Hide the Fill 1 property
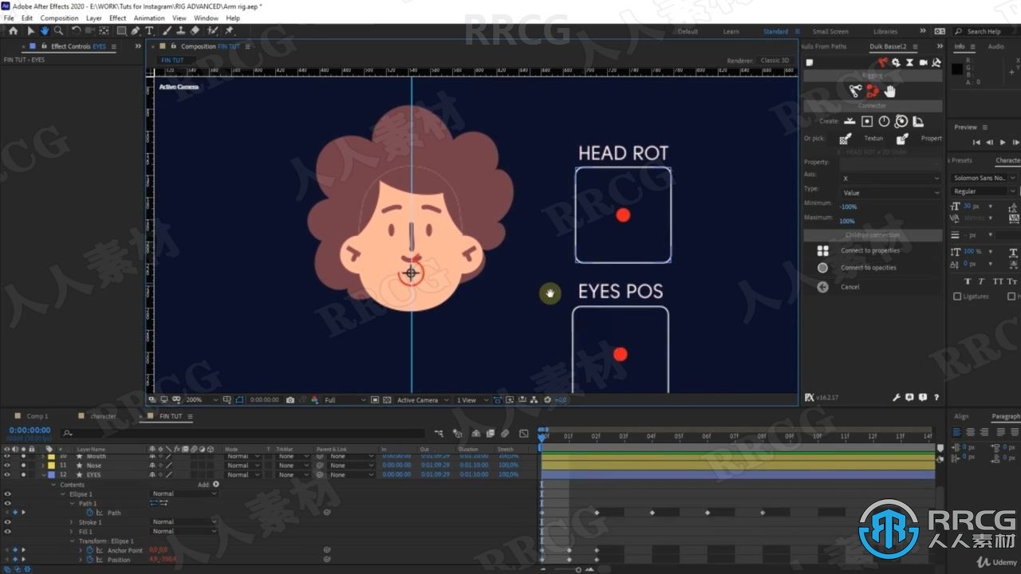 (x=7, y=532)
